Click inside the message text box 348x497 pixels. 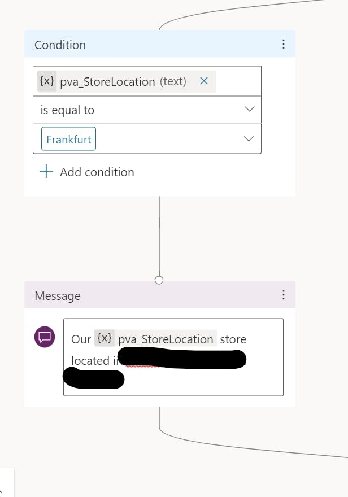(173, 357)
